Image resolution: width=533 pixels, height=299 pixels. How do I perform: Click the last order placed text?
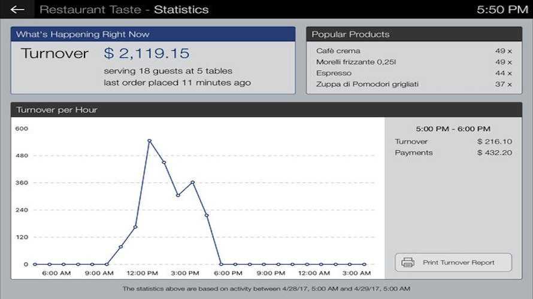pyautogui.click(x=177, y=83)
